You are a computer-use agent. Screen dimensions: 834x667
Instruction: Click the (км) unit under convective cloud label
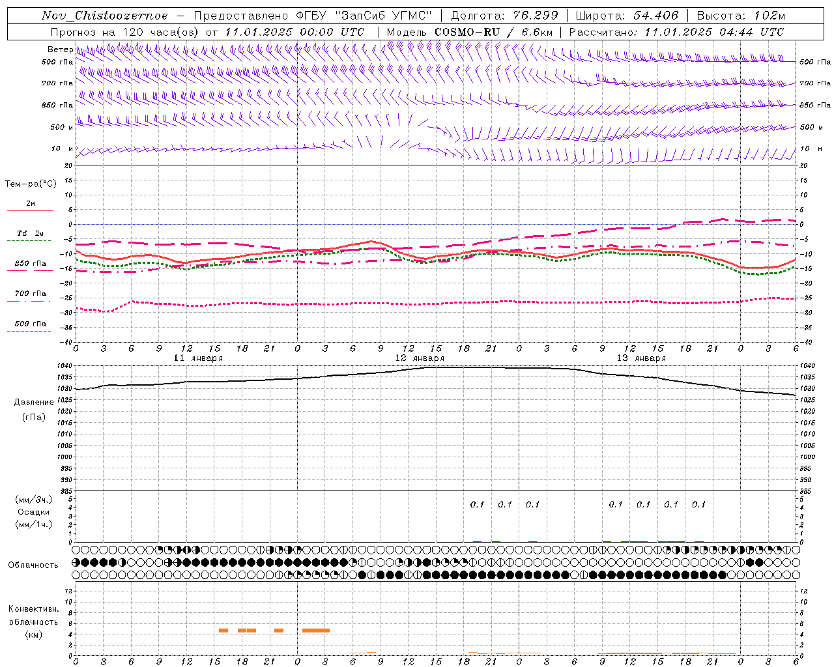click(x=34, y=634)
